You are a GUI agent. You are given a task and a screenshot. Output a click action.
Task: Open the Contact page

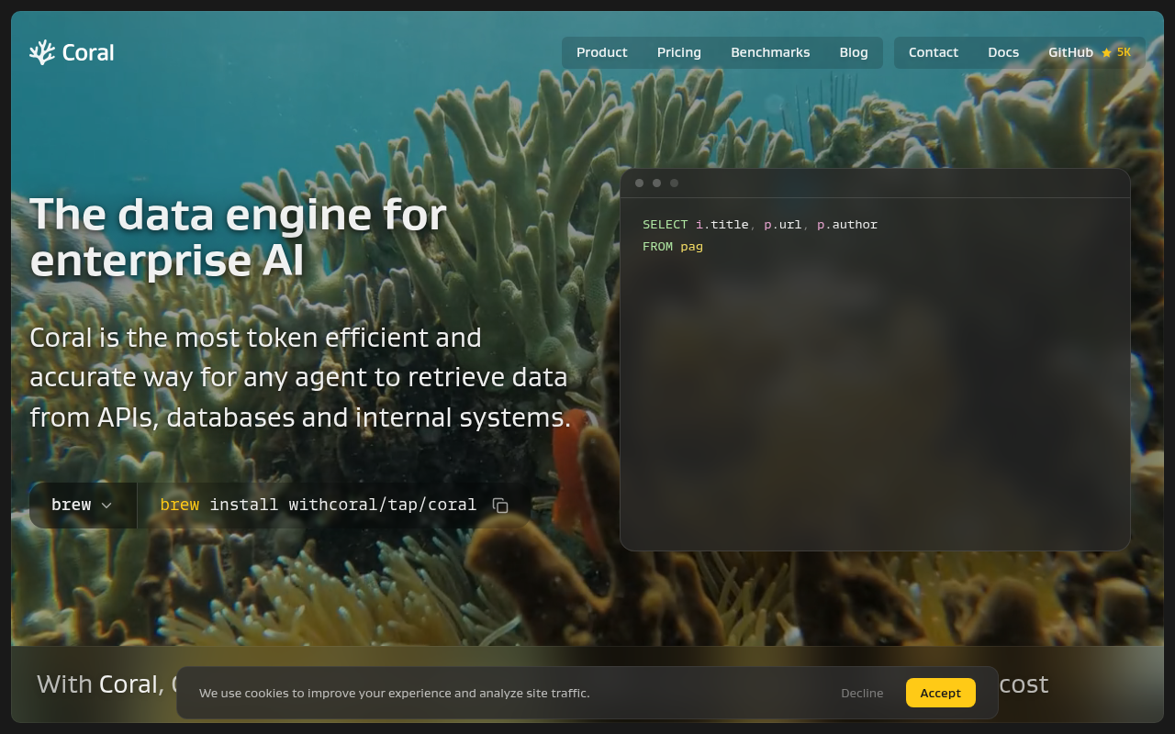click(934, 52)
